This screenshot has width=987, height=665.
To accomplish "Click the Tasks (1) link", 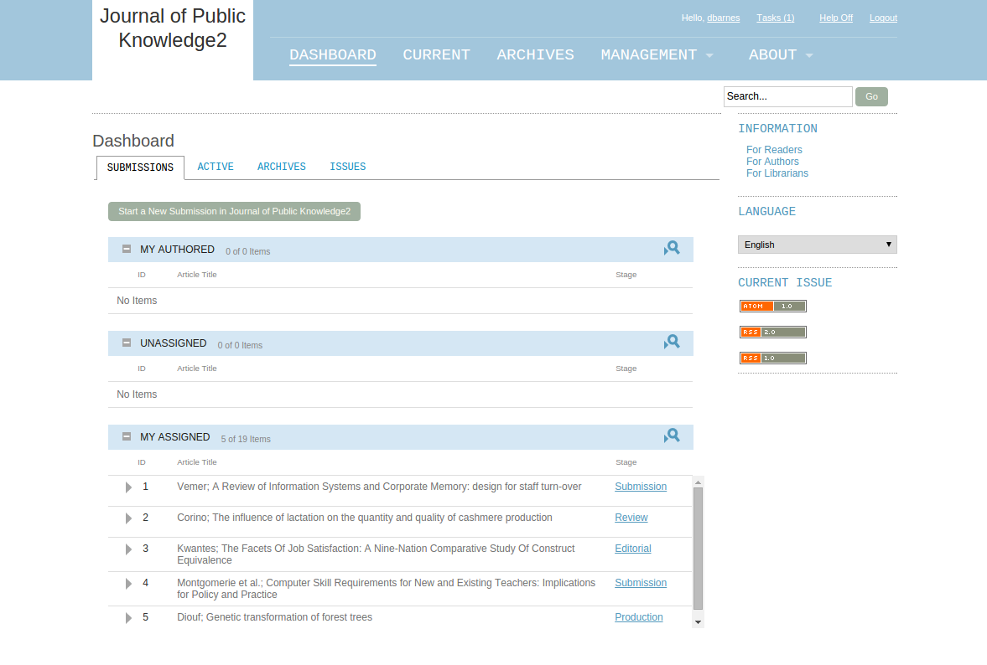I will pos(775,18).
